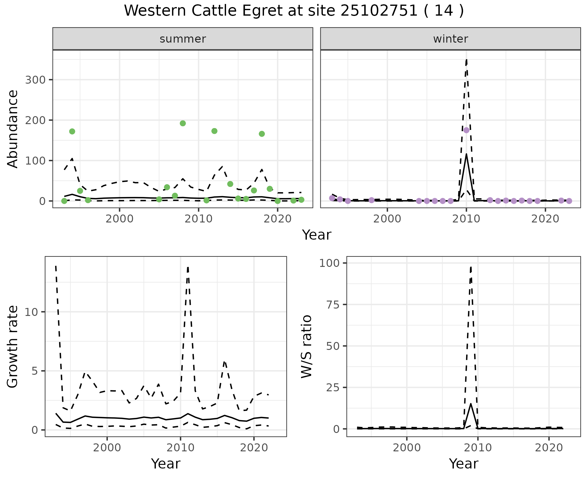
Task: Click the green summer point near 2012
Action: coord(214,131)
